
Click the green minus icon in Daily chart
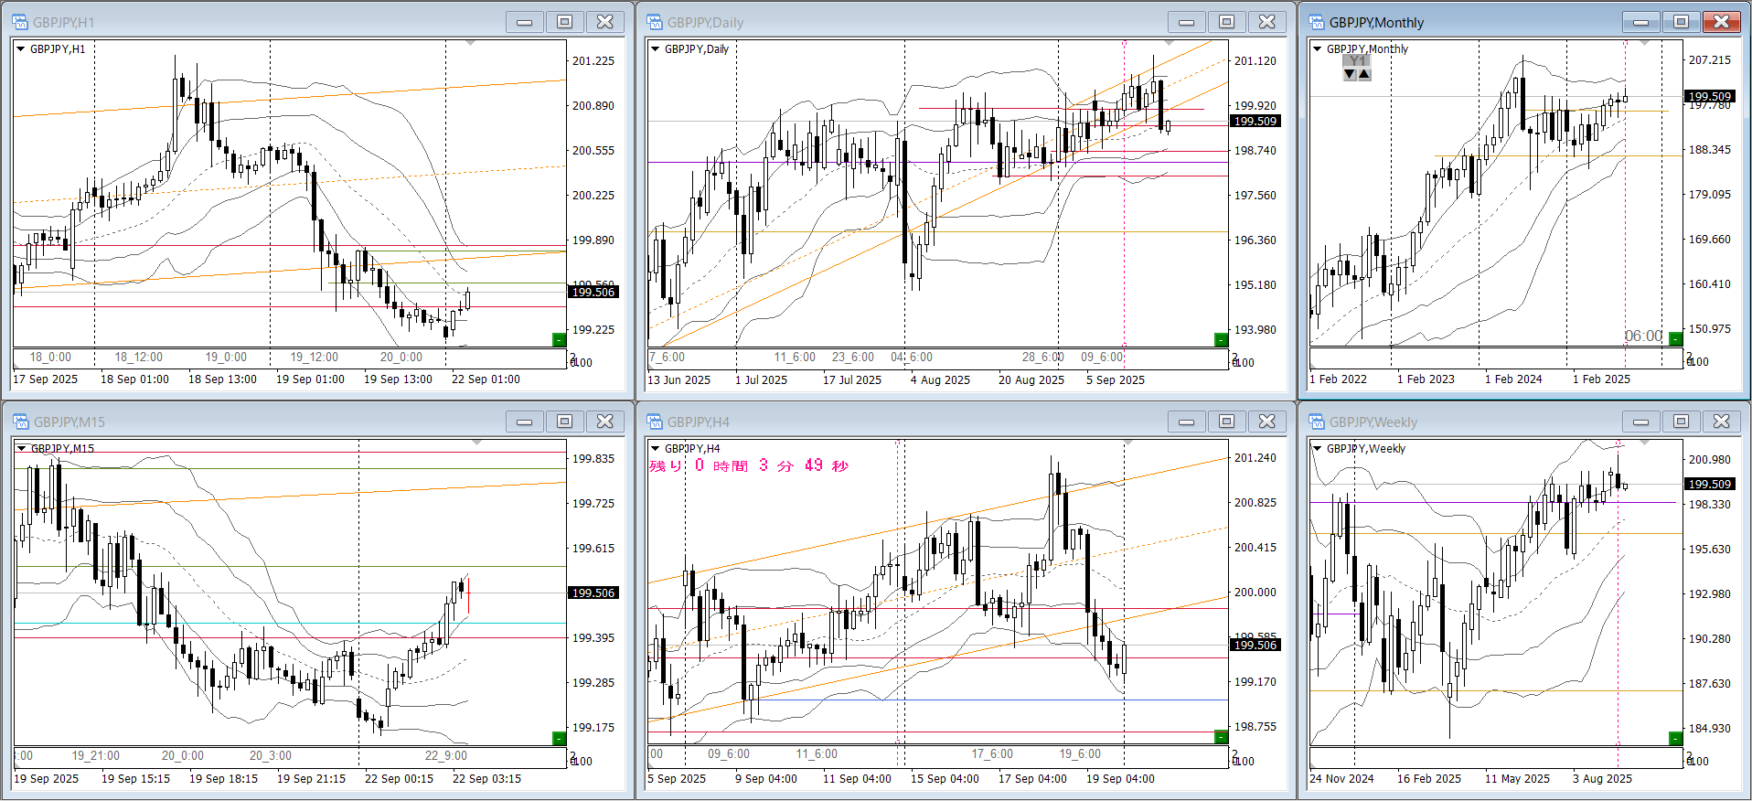pos(1221,340)
